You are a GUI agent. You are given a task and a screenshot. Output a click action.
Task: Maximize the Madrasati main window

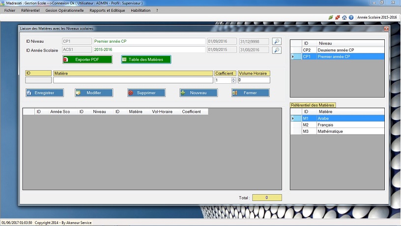(382, 3)
